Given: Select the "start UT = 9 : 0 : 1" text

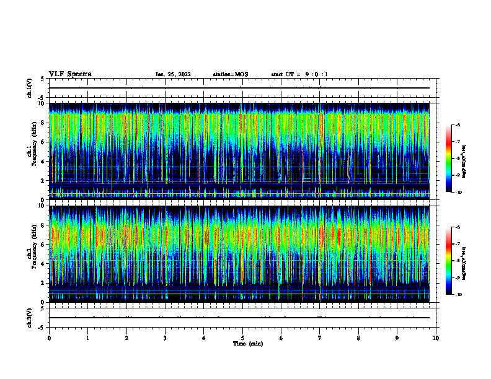Looking at the screenshot, I should tap(299, 74).
